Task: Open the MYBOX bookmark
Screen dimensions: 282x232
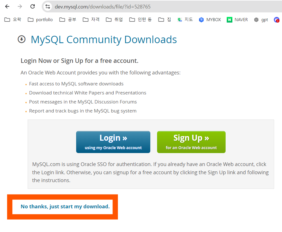Action: click(210, 20)
